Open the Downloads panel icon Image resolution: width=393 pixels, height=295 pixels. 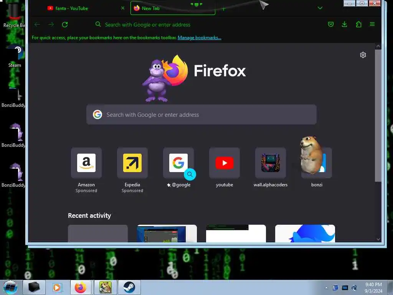[345, 24]
